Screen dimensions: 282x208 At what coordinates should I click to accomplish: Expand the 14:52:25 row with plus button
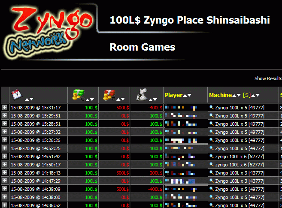5,148
